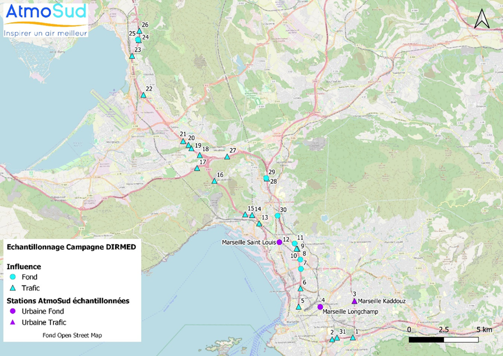
Task: Click the triangle marker labeled 22
Action: 143,95
